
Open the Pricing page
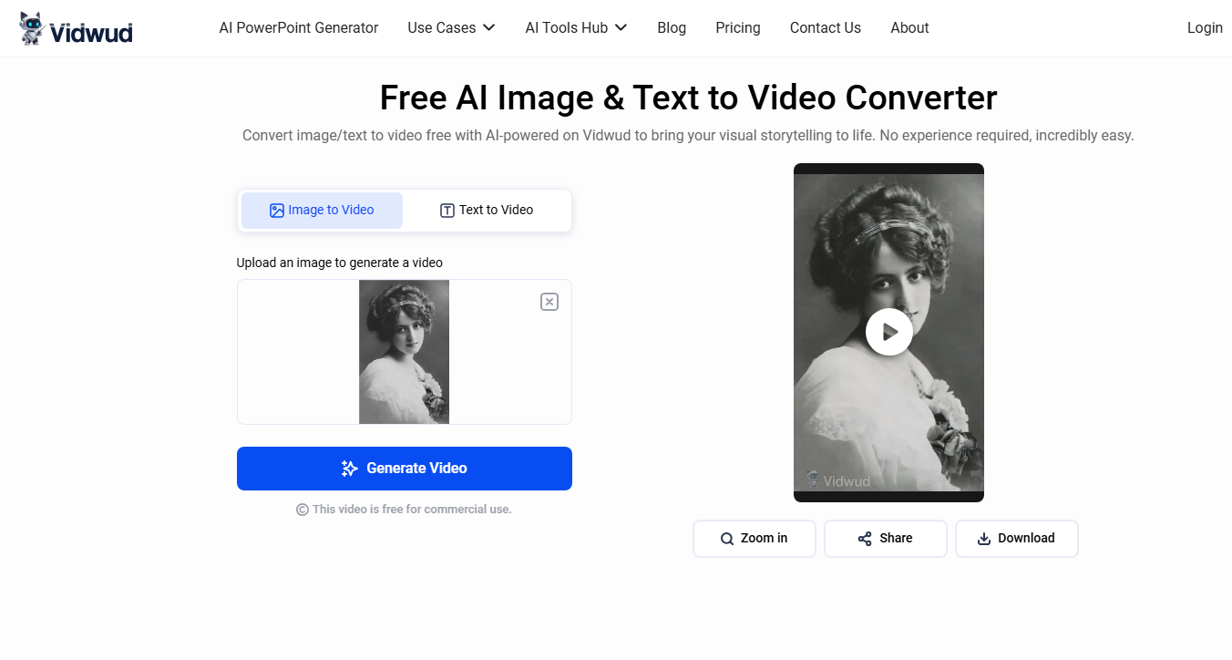tap(737, 28)
